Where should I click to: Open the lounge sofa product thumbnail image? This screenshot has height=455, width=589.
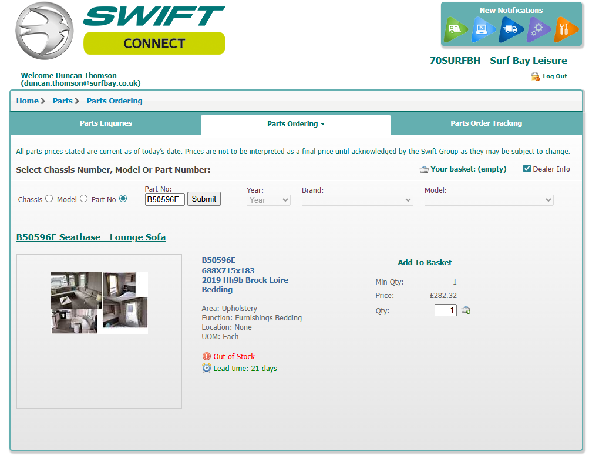click(99, 303)
